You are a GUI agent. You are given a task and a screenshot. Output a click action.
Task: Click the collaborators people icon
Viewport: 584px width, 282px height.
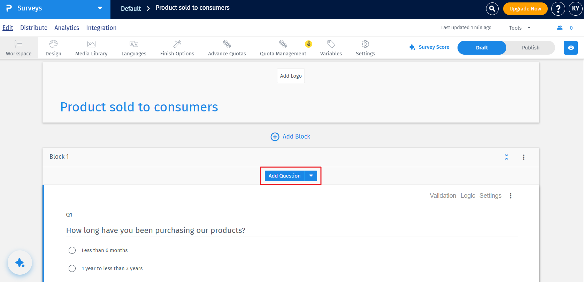pyautogui.click(x=560, y=28)
